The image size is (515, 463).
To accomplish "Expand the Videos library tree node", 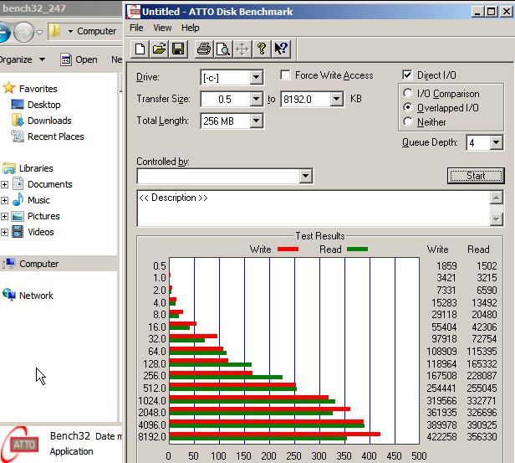I will (x=4, y=232).
